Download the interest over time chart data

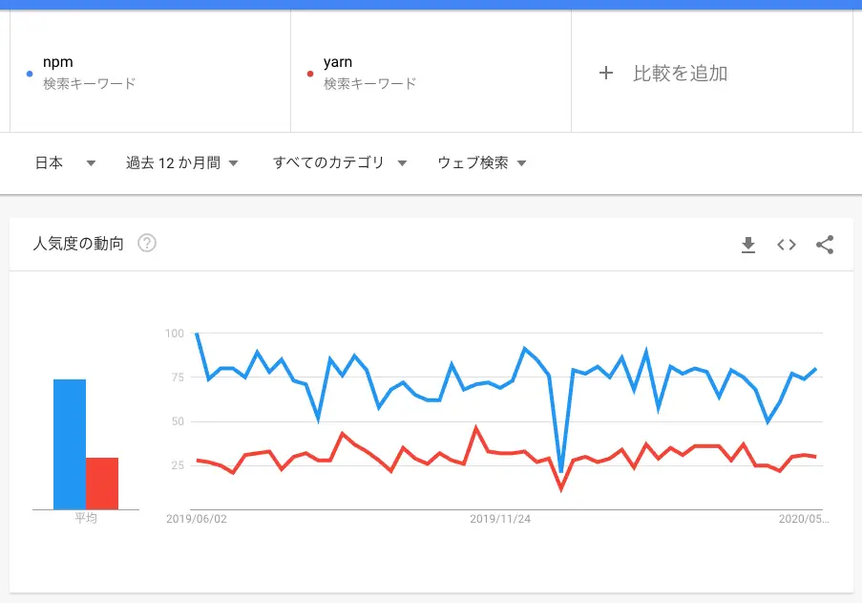[x=748, y=245]
